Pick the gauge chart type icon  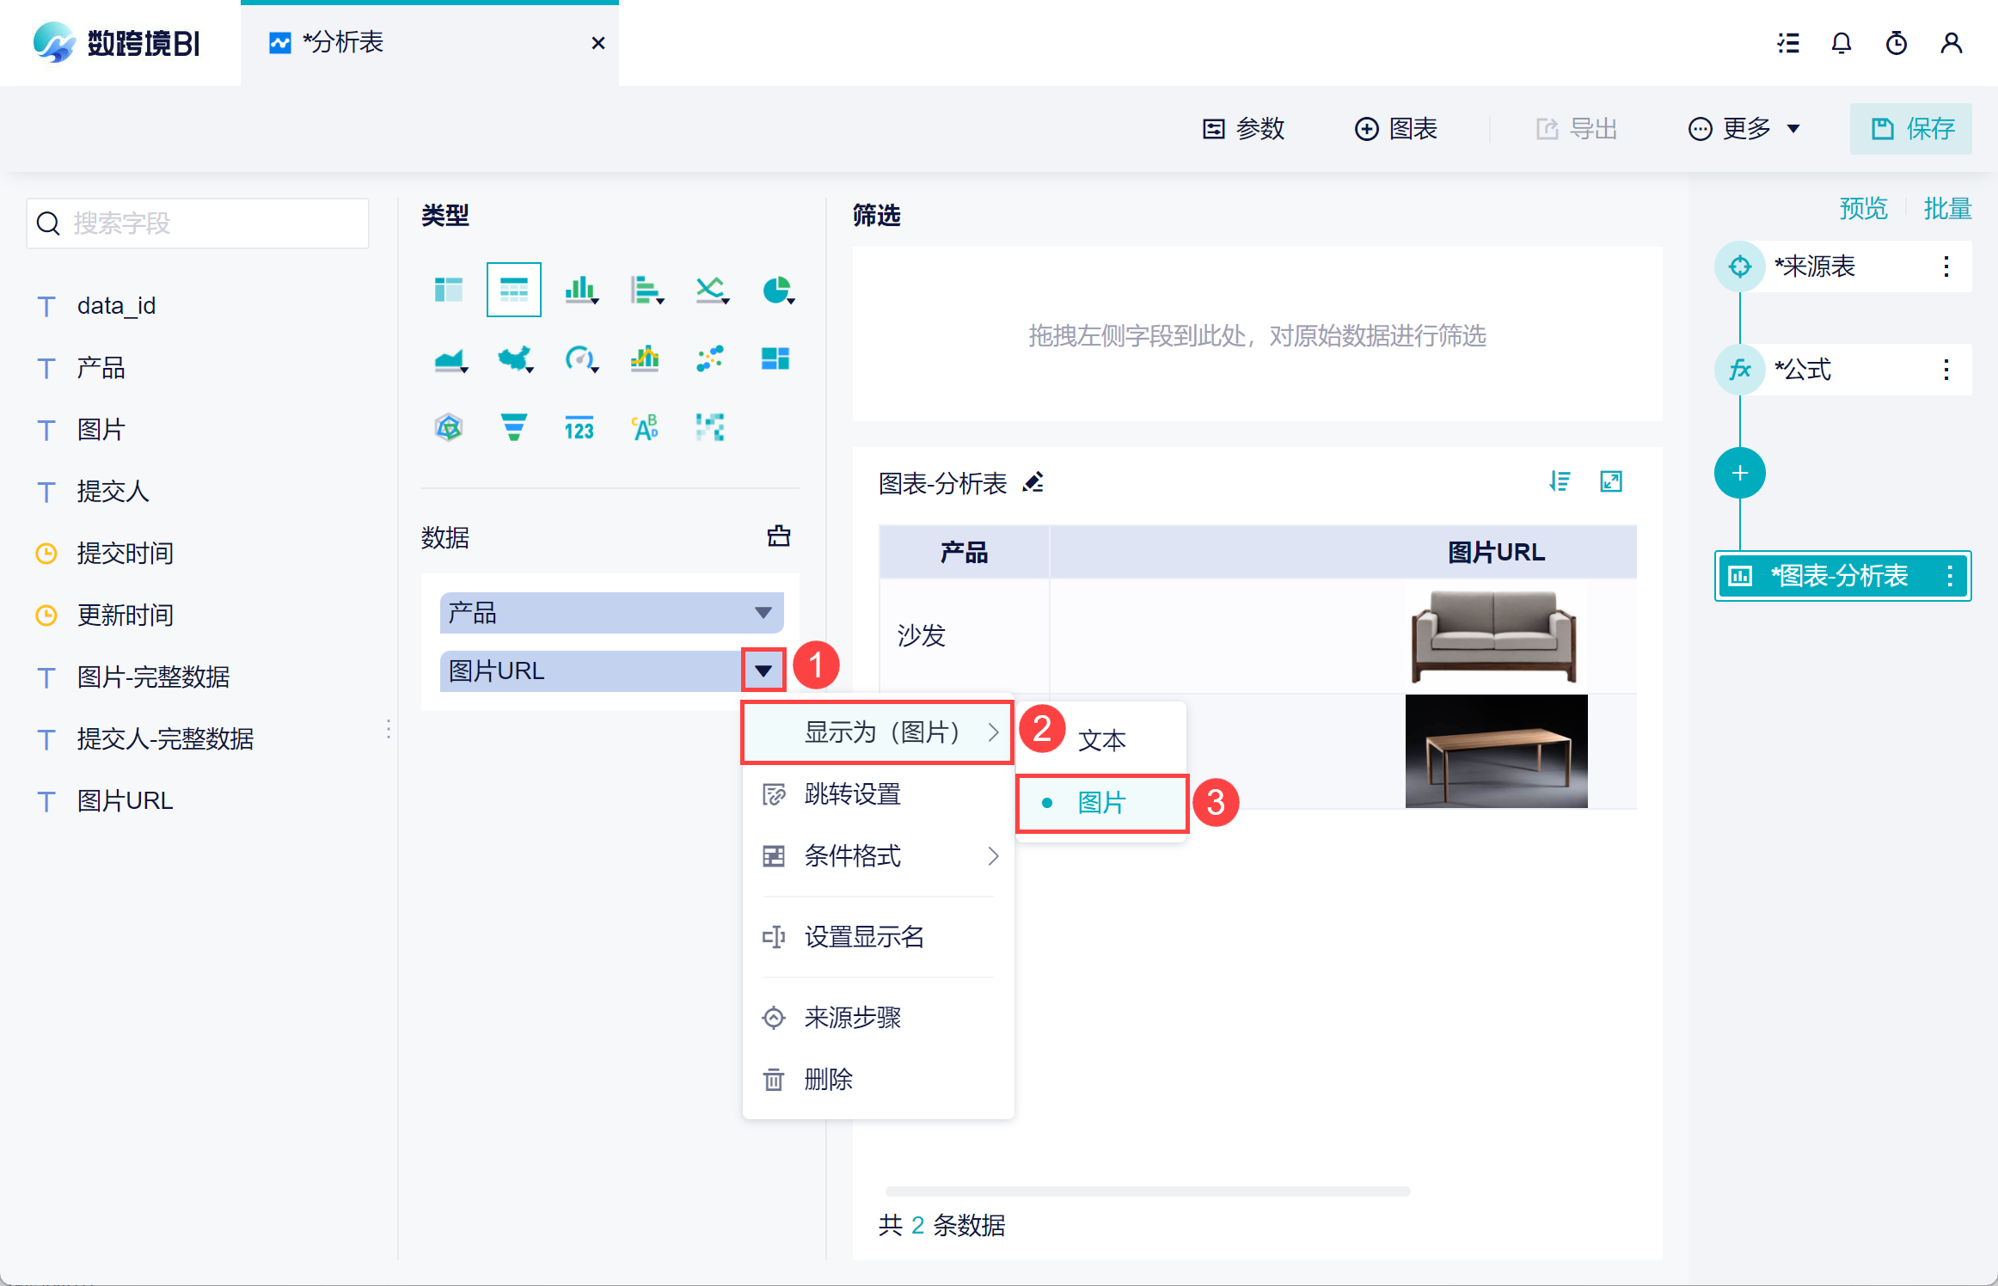tap(579, 358)
